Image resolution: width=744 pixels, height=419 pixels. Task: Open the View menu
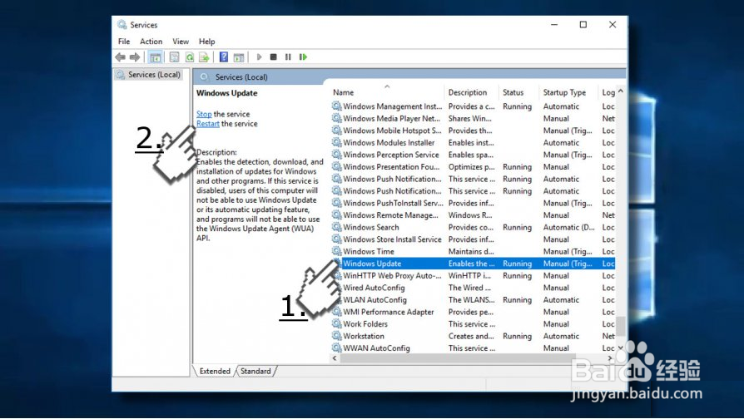point(181,42)
